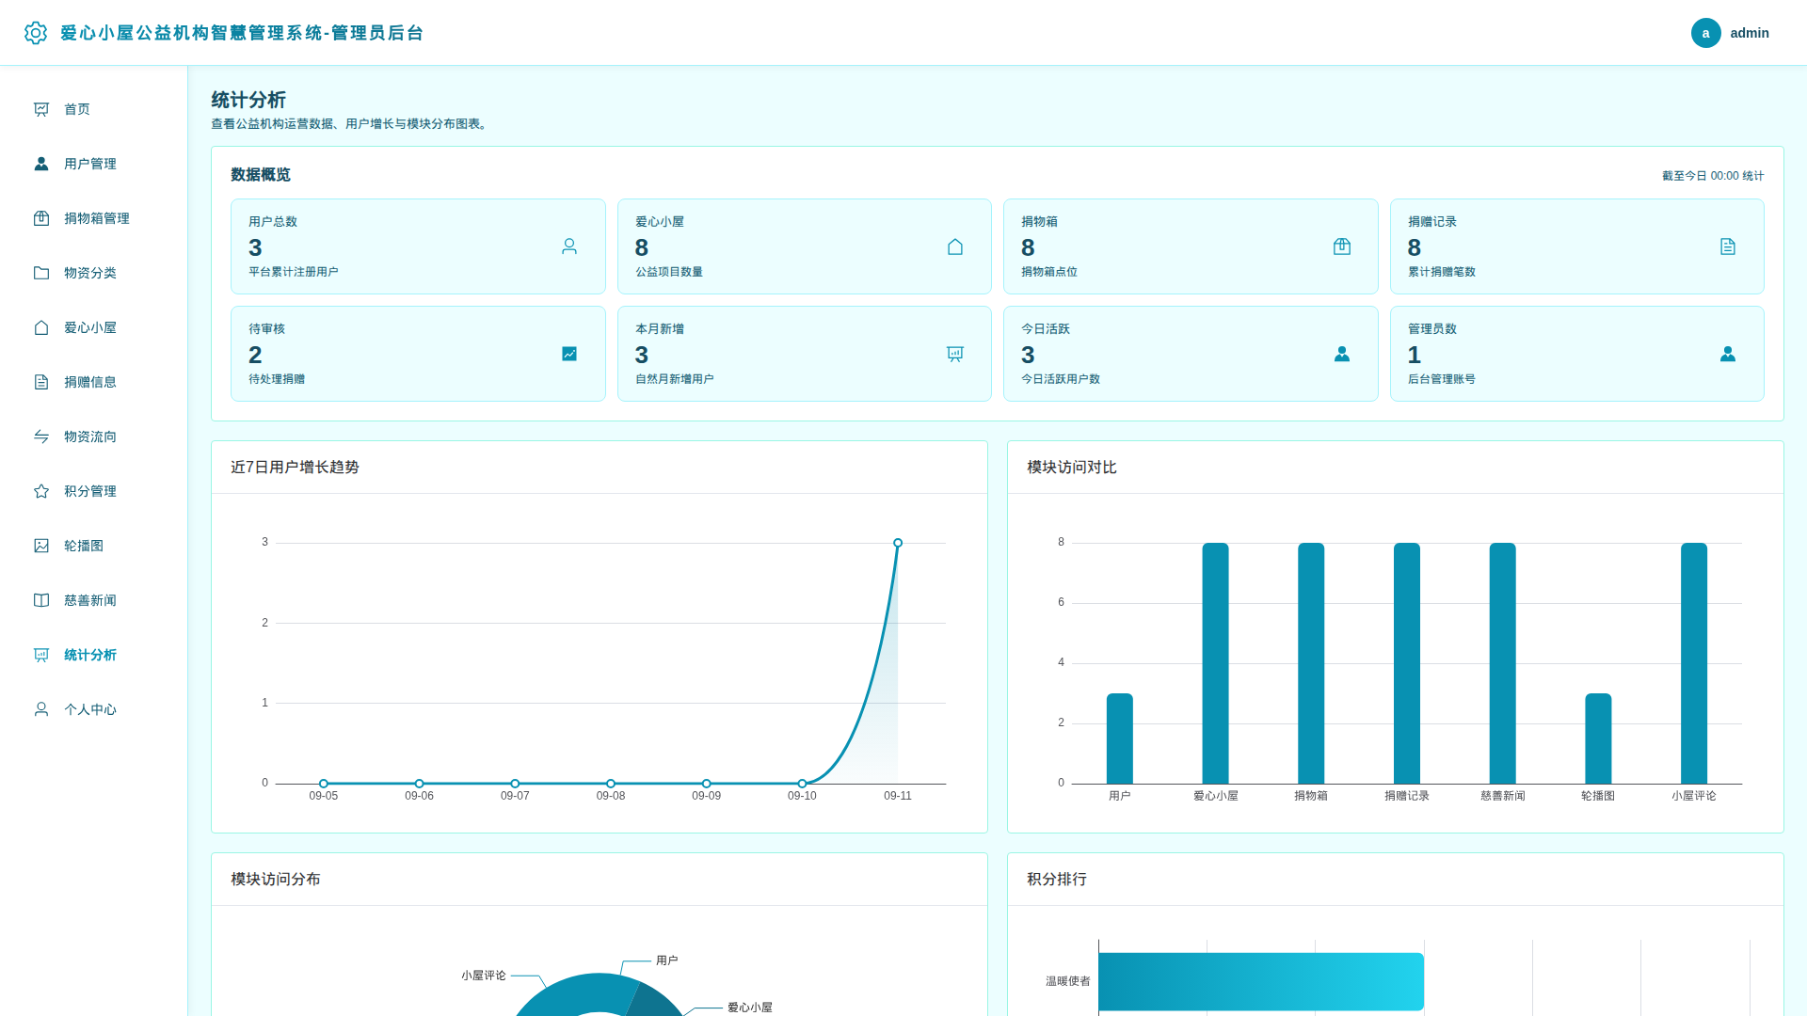Click the 09-06 x-axis date label
1807x1016 pixels.
[x=419, y=796]
